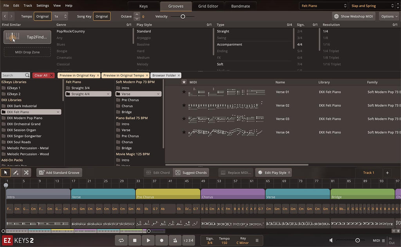The width and height of the screenshot is (401, 247).
Task: Click the timeline zoom in plus
Action: [x=398, y=231]
